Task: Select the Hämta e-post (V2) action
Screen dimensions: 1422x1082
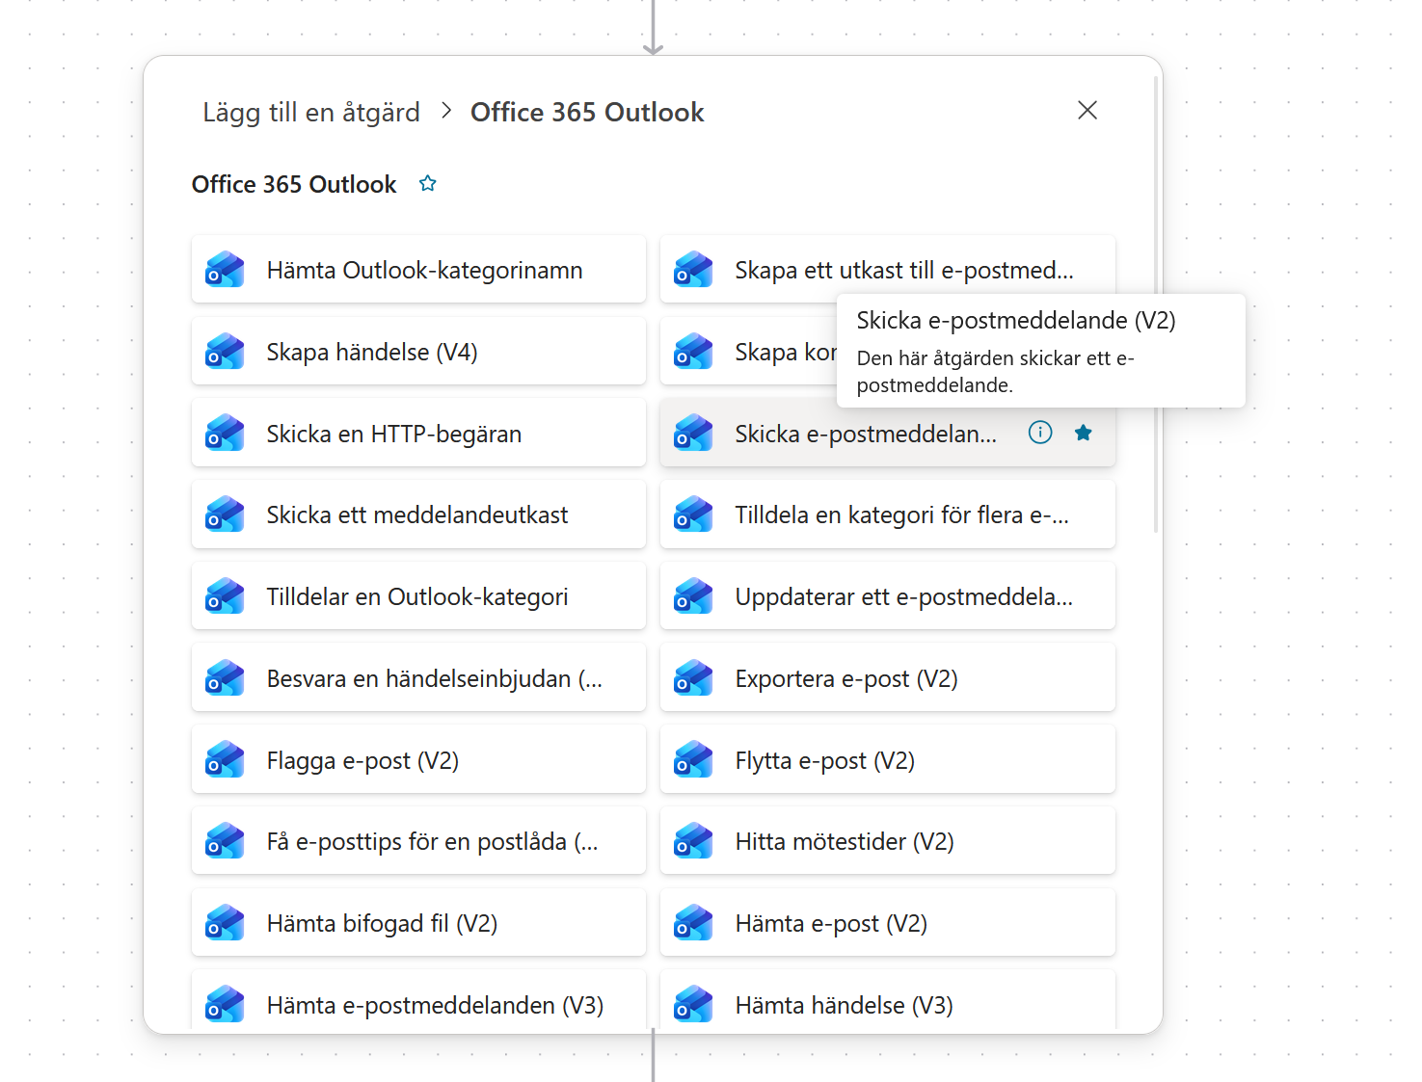Action: click(x=887, y=923)
